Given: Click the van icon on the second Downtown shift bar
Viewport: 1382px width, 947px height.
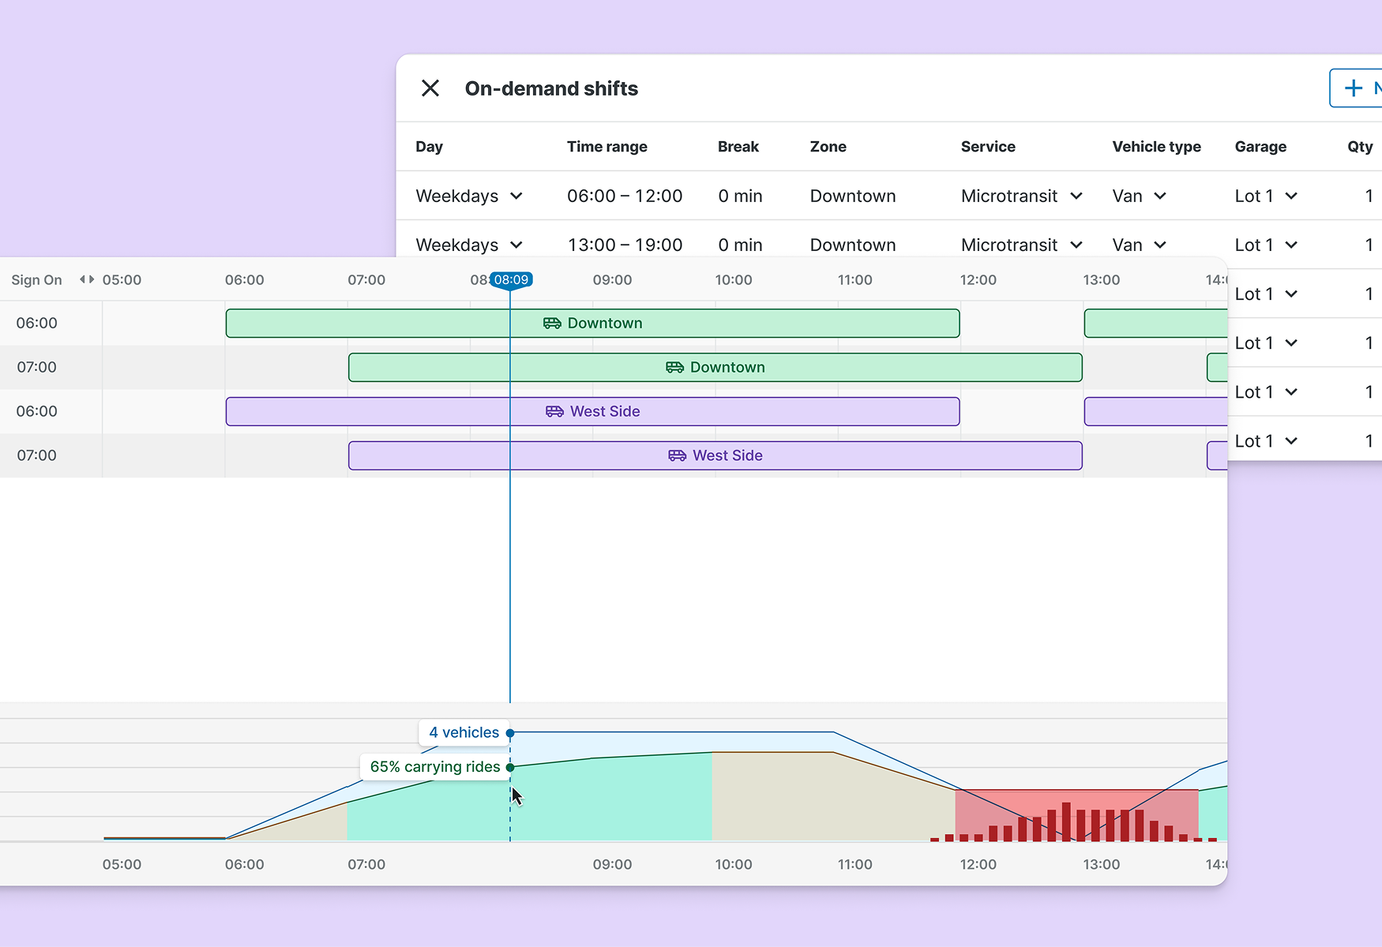Looking at the screenshot, I should point(676,367).
